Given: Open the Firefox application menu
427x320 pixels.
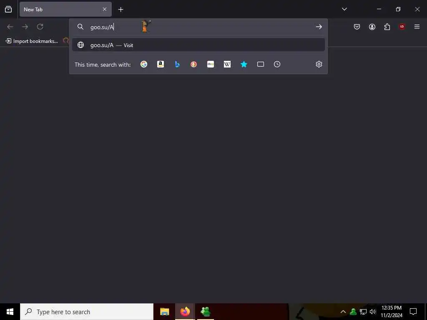Looking at the screenshot, I should point(417,27).
